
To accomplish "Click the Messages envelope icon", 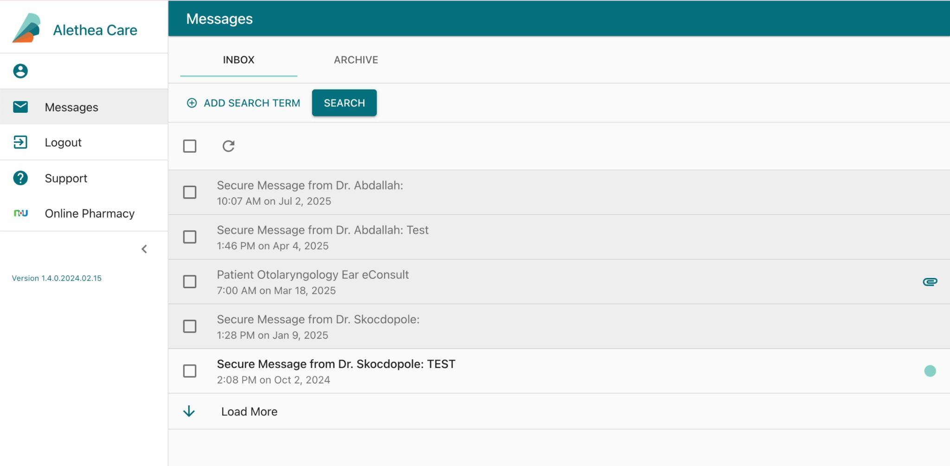I will (20, 107).
